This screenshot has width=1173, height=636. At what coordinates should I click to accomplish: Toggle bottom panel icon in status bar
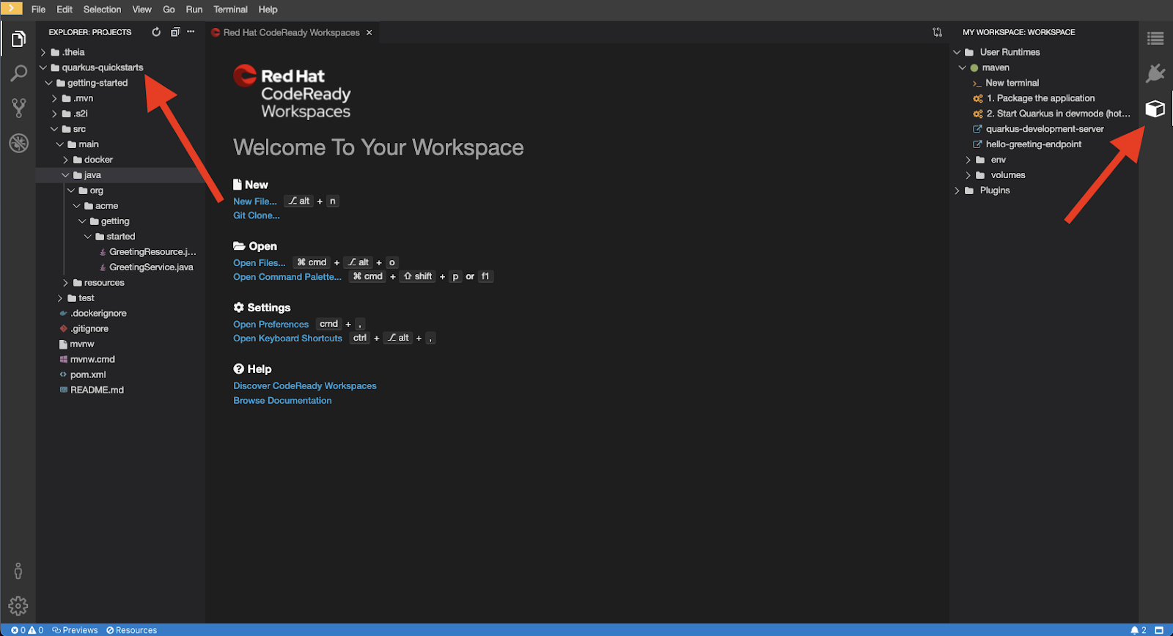[x=1159, y=630]
